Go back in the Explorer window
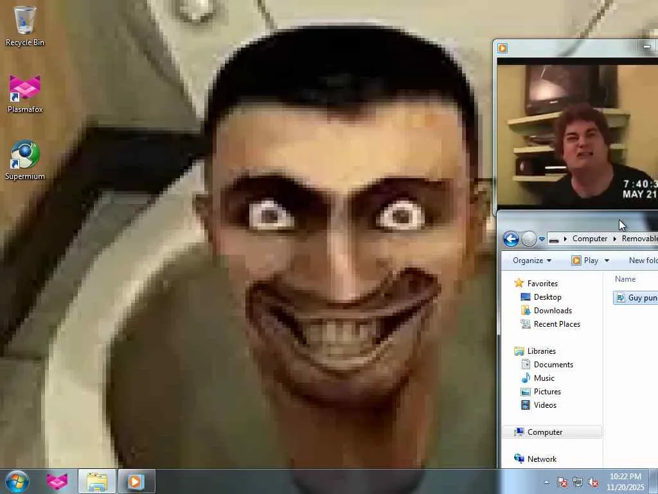Image resolution: width=658 pixels, height=494 pixels. (511, 239)
